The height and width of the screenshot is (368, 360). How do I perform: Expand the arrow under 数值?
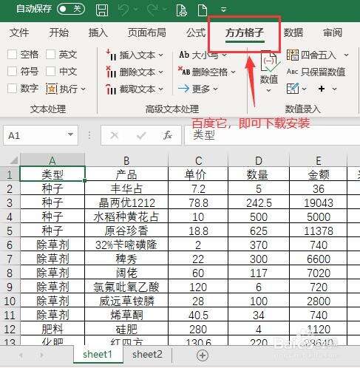pyautogui.click(x=269, y=90)
